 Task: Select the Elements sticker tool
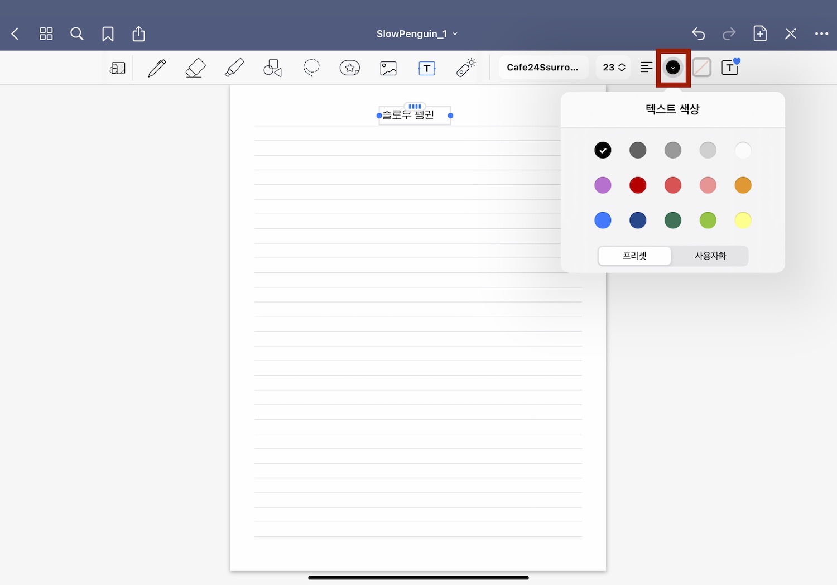pos(350,68)
